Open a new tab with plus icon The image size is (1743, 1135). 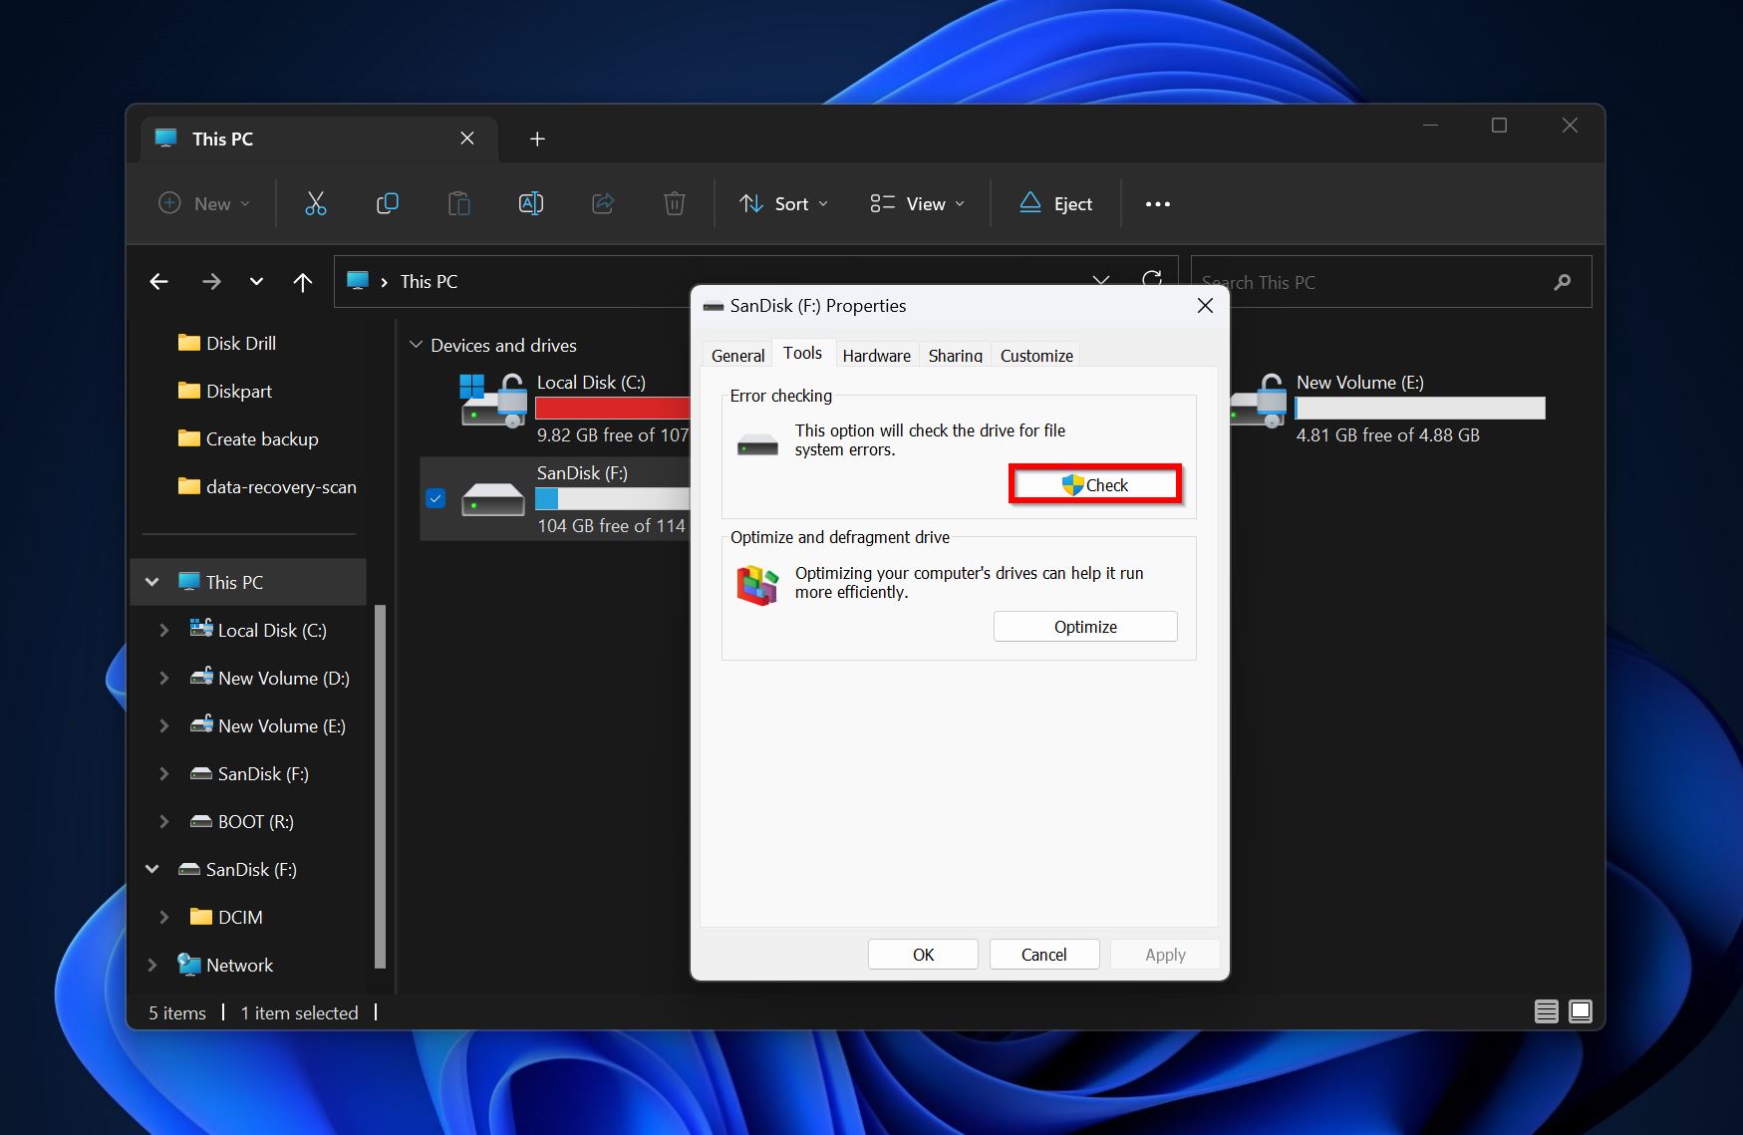point(537,140)
